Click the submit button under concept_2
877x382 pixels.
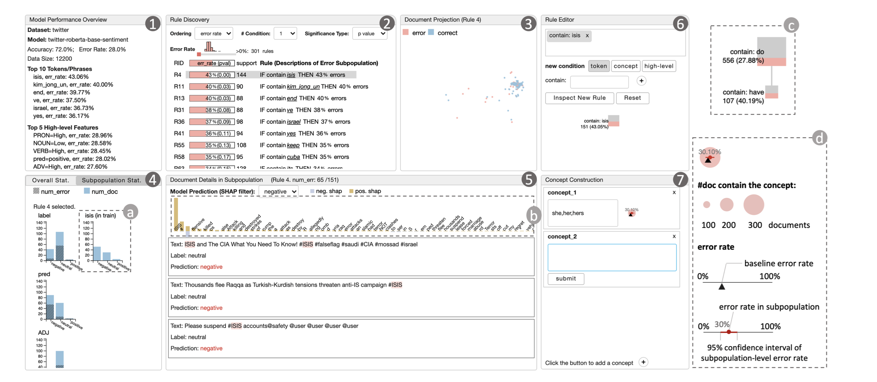(x=565, y=279)
